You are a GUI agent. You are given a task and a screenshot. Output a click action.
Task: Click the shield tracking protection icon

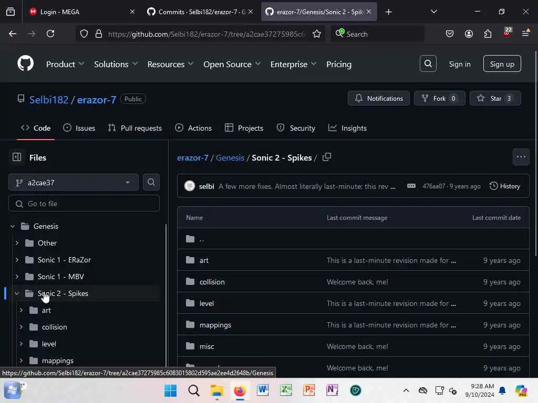84,34
